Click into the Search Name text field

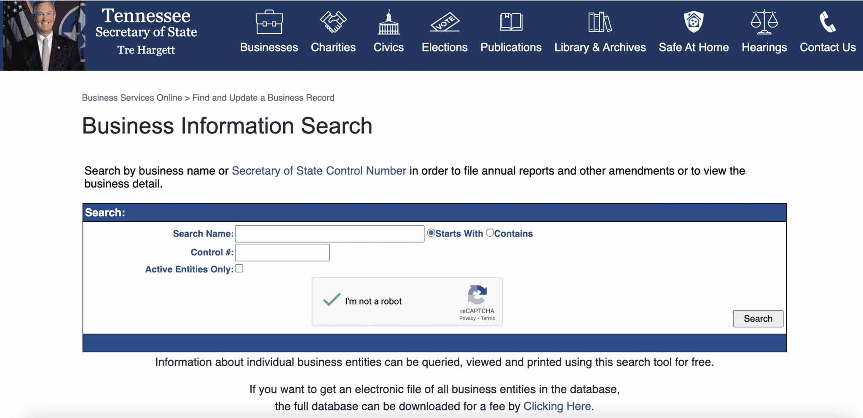point(329,234)
